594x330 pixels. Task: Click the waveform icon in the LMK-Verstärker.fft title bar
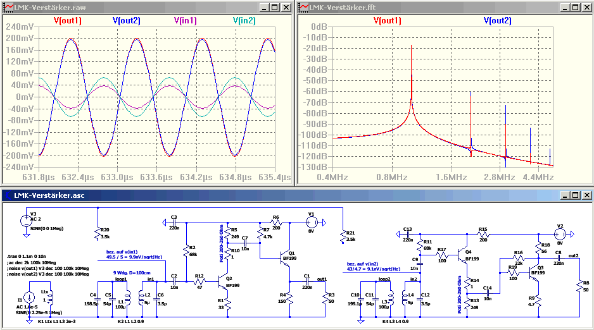[x=304, y=8]
